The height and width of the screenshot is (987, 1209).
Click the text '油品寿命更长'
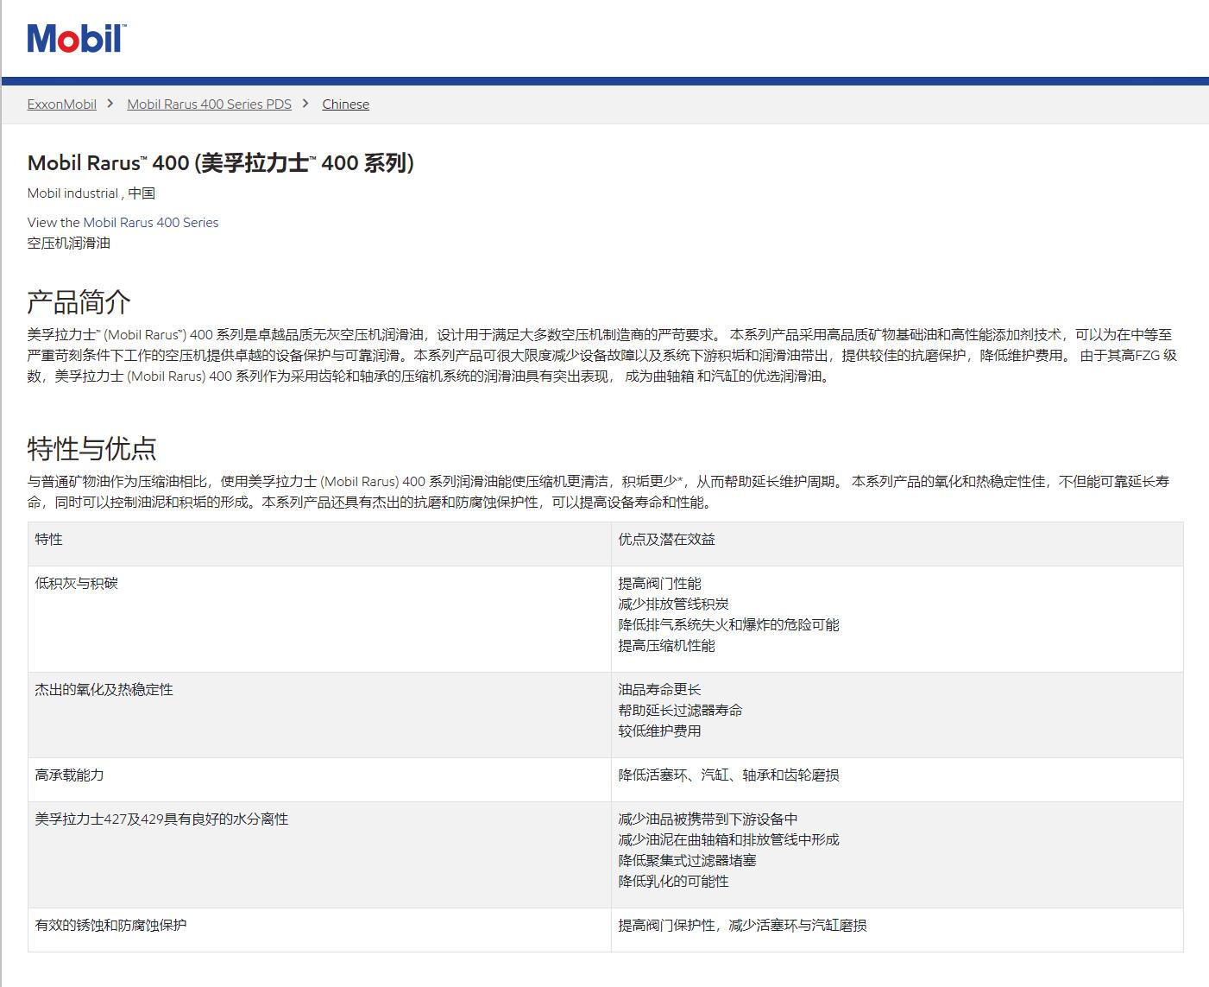click(659, 690)
